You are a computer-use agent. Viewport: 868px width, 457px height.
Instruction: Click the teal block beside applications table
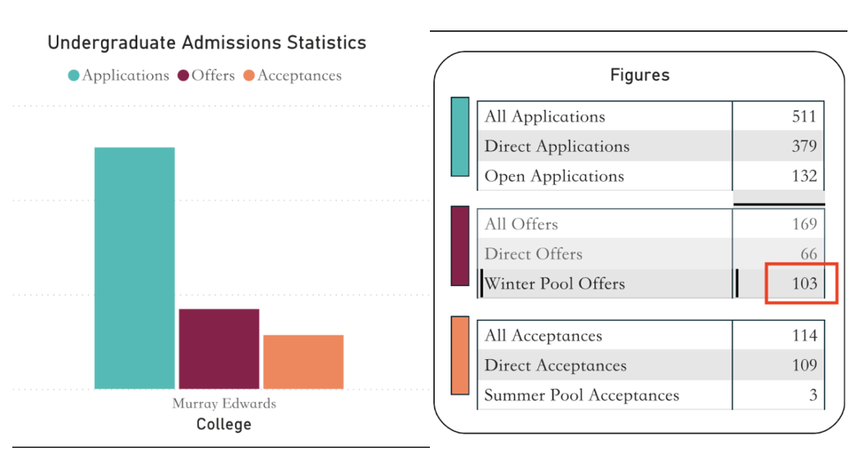pos(460,136)
